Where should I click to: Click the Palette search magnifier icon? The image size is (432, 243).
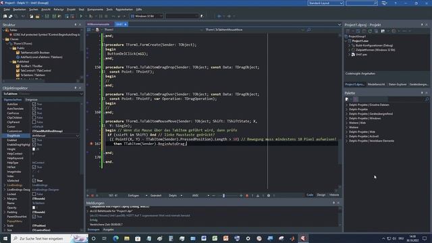(x=427, y=99)
